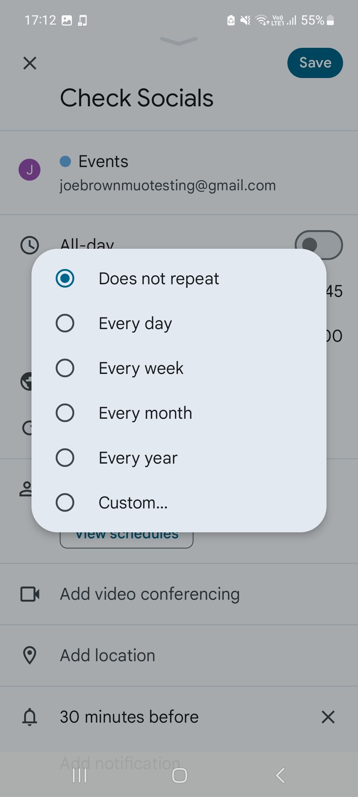Click the video conferencing camera icon
358x797 pixels.
tap(30, 594)
